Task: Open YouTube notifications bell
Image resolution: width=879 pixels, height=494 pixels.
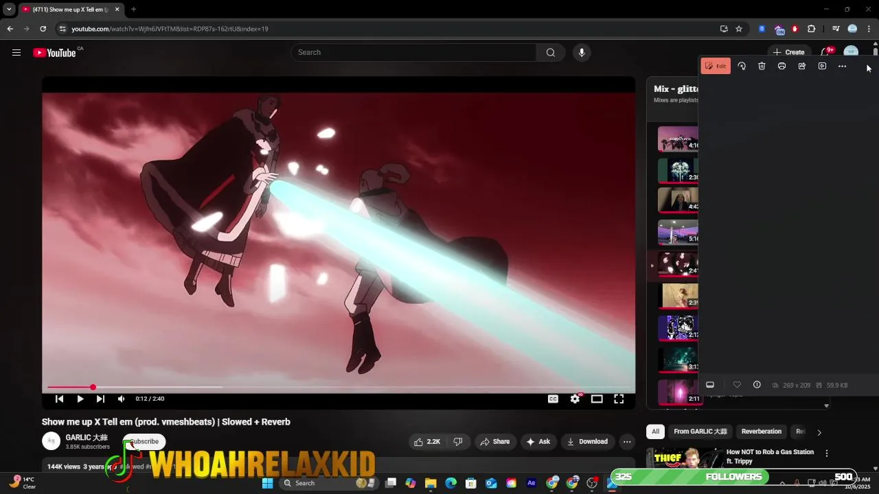Action: 827,53
